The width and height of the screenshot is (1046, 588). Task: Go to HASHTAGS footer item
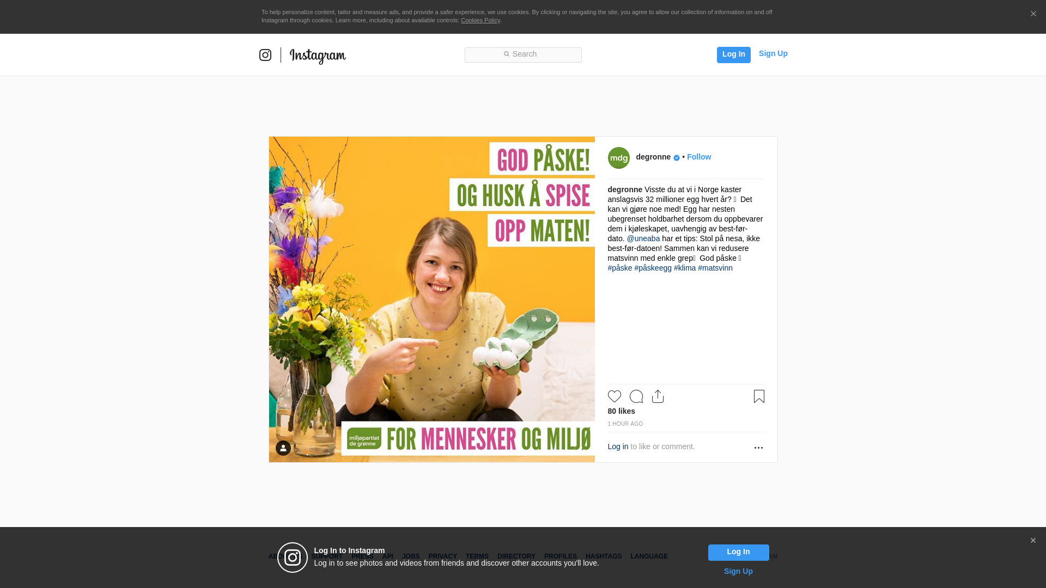[603, 556]
